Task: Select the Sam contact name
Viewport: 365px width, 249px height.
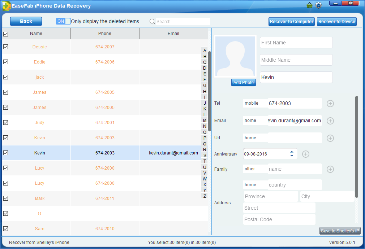Action: [x=40, y=228]
